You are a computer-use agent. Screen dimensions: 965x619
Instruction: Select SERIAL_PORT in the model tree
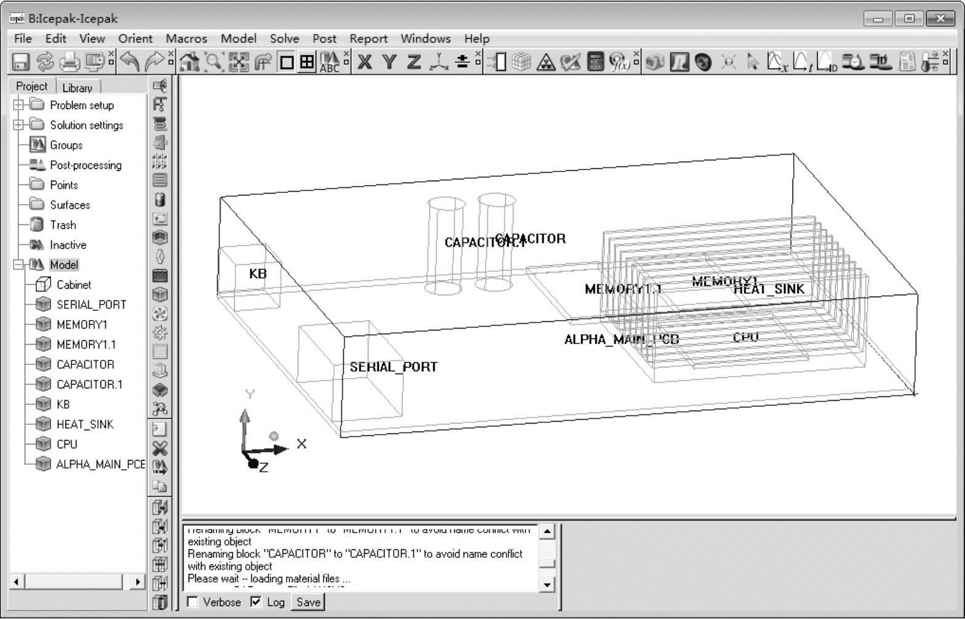click(91, 305)
